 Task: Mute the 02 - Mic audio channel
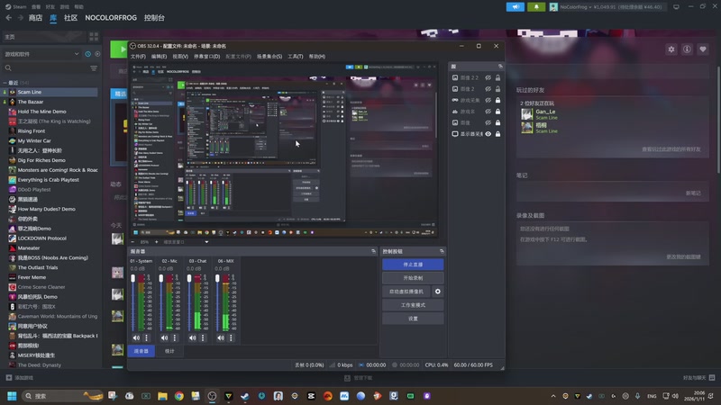click(x=164, y=338)
